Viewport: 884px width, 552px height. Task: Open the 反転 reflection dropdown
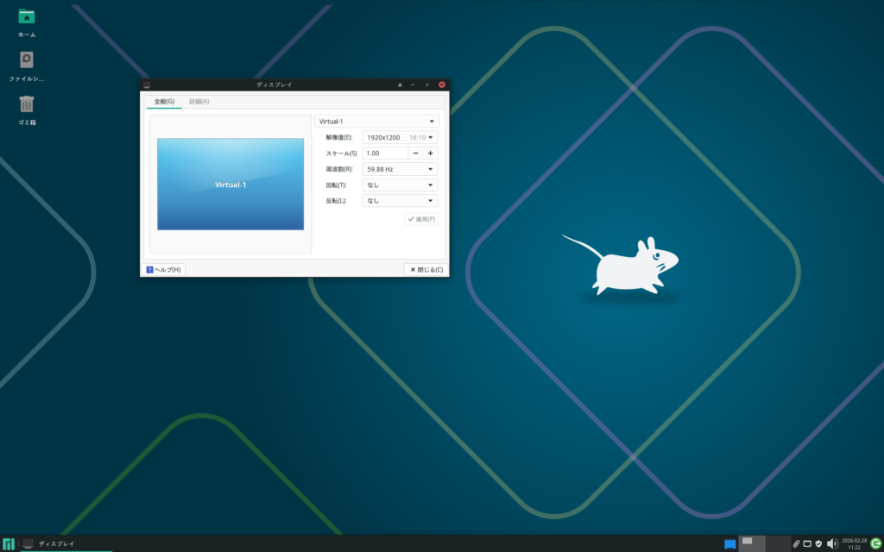(401, 201)
